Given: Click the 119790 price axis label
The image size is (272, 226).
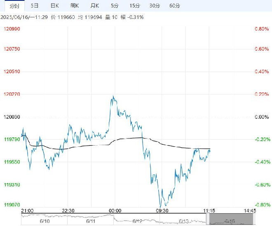Looking at the screenshot, I should [x=12, y=139].
